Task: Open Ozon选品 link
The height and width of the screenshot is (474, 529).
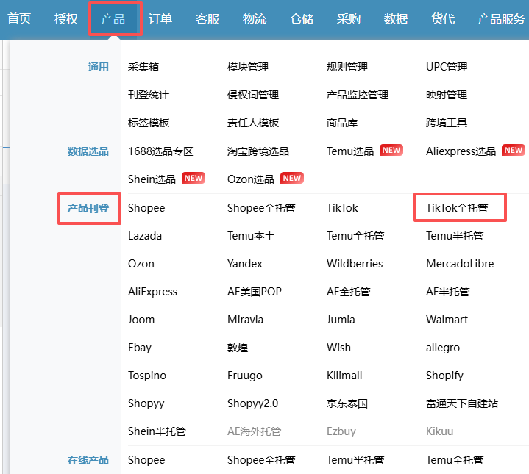Action: [x=250, y=179]
